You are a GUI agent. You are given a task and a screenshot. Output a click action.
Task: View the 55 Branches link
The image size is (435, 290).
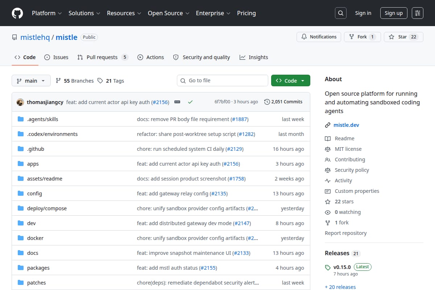coord(75,81)
